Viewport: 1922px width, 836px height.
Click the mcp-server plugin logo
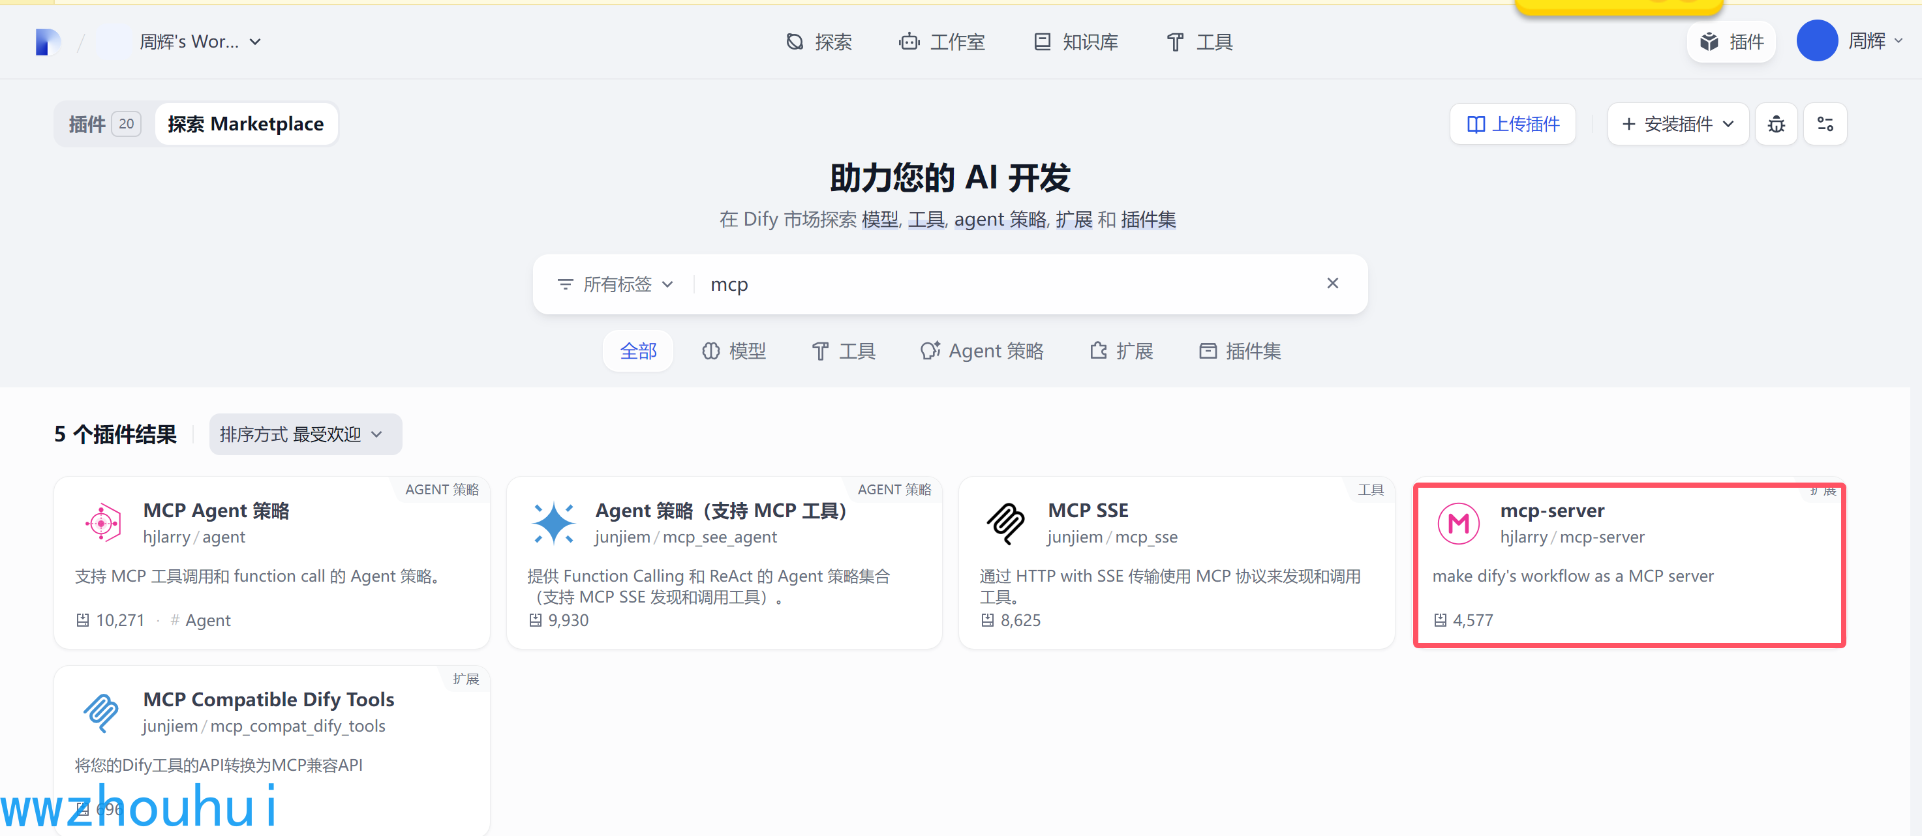point(1459,523)
